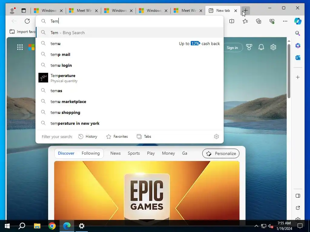Open the split screen icon
The height and width of the screenshot is (232, 310).
[232, 21]
